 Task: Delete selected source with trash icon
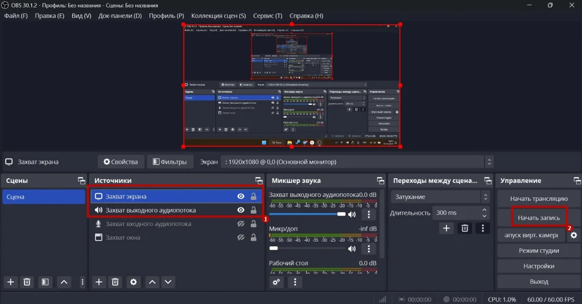tap(116, 282)
